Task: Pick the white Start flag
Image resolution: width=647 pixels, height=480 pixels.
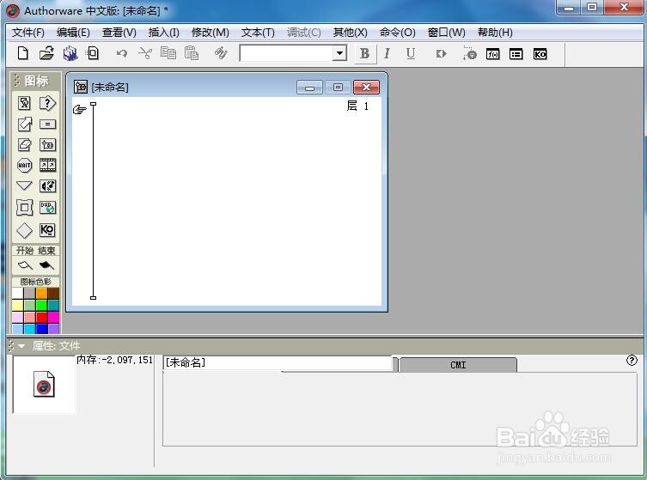Action: [25, 264]
